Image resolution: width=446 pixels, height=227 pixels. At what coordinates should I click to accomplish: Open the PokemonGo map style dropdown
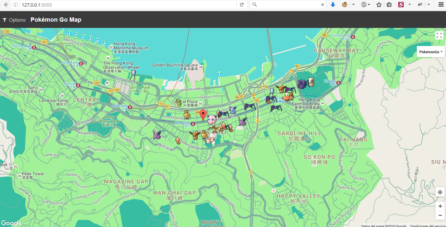[431, 52]
